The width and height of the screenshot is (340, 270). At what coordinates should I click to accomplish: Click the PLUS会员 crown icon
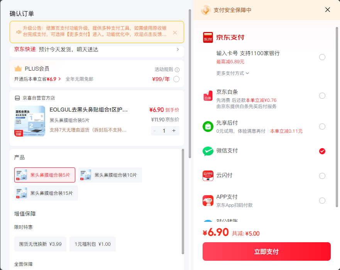click(x=18, y=69)
